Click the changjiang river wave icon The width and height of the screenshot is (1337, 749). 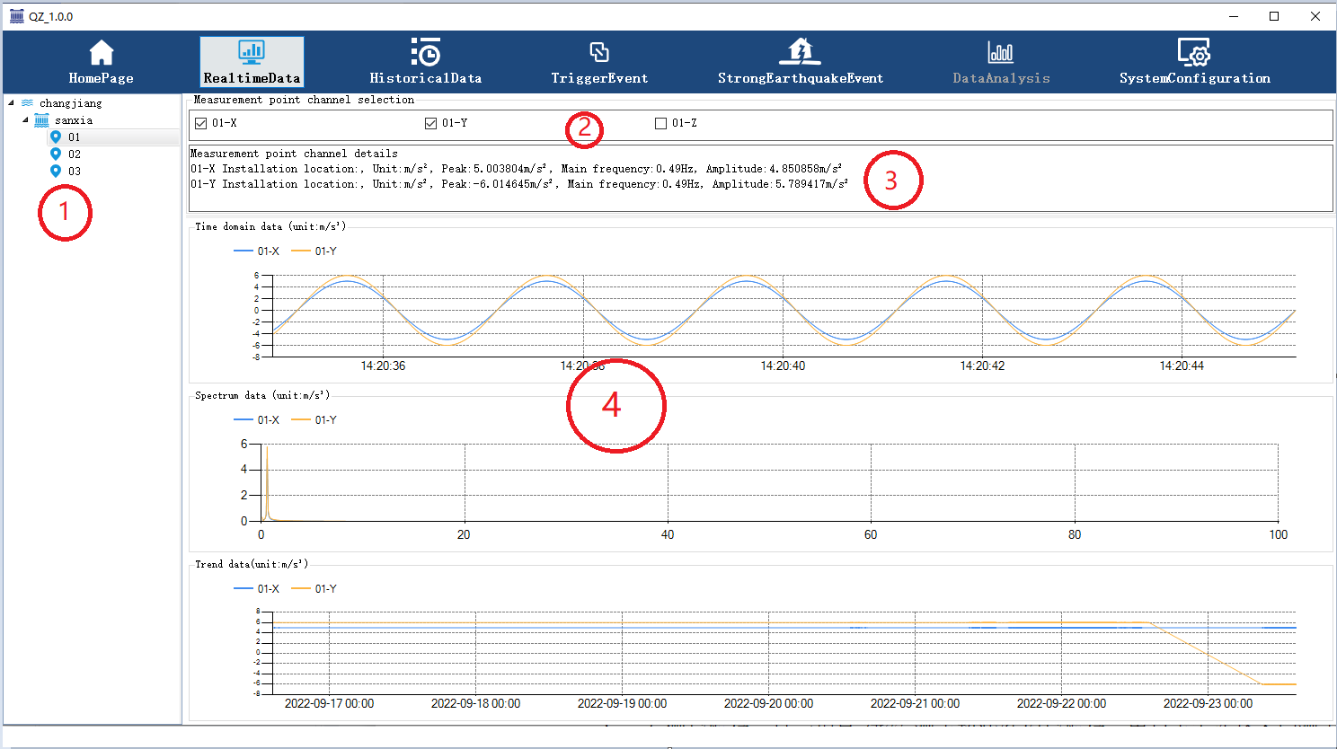point(28,103)
